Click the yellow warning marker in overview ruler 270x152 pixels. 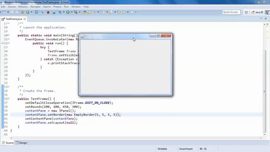267,24
